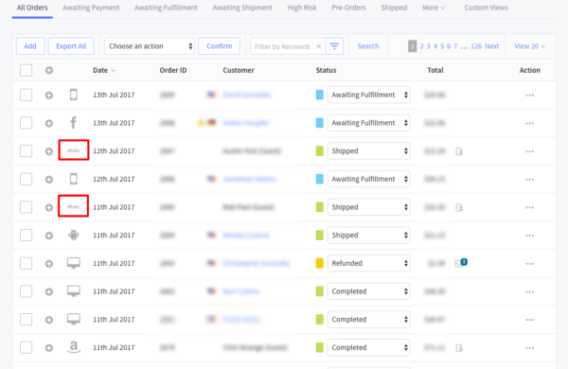Open status dropdown of the Amazon order
Image resolution: width=568 pixels, height=369 pixels.
tap(369, 347)
